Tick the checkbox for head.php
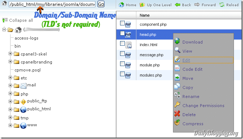This screenshot has height=139, width=243. (x=122, y=33)
